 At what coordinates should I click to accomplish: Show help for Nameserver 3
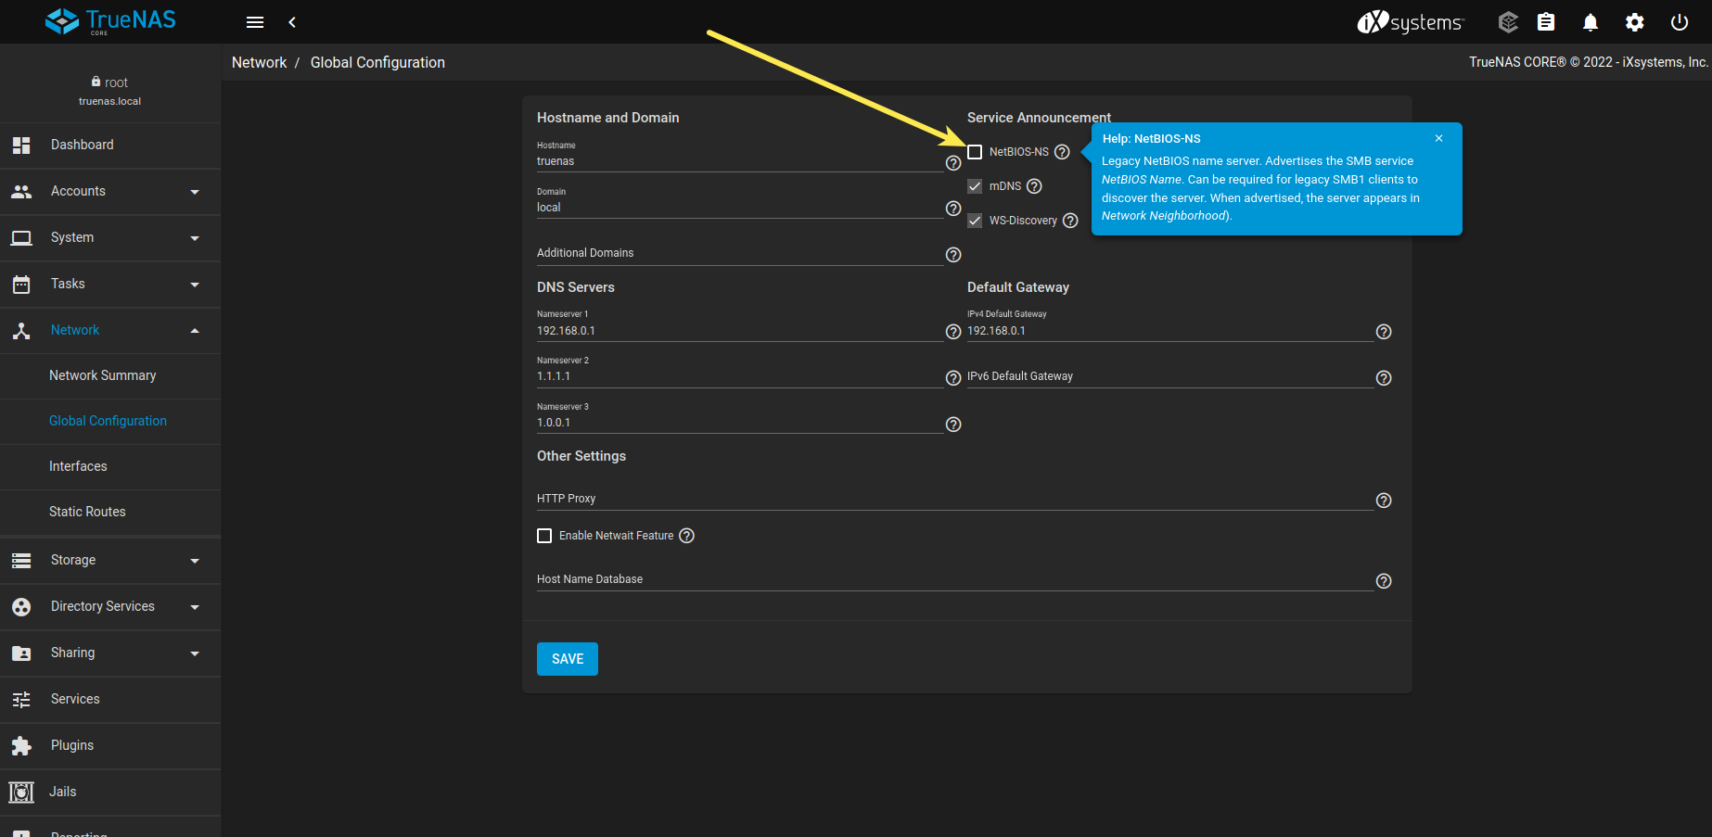pos(953,425)
